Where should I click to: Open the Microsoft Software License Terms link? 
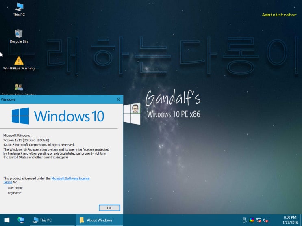70,178
